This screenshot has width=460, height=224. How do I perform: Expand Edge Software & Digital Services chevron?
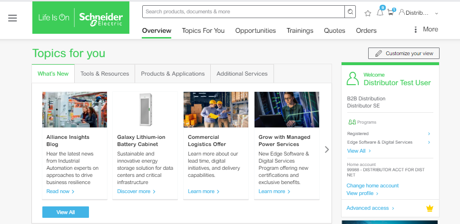click(429, 142)
